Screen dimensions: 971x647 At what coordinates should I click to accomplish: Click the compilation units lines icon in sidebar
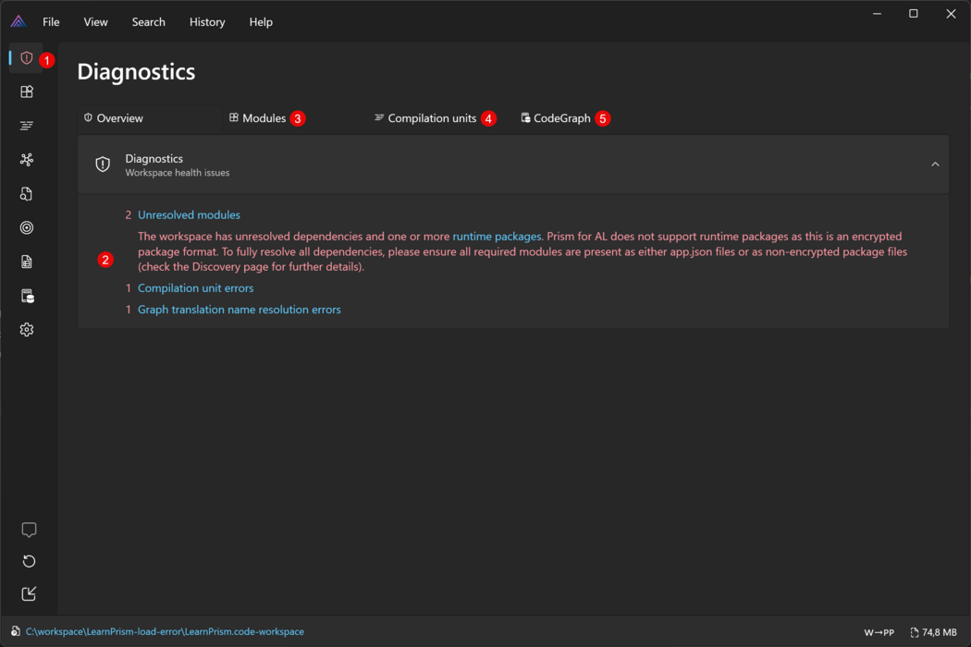[x=27, y=126]
